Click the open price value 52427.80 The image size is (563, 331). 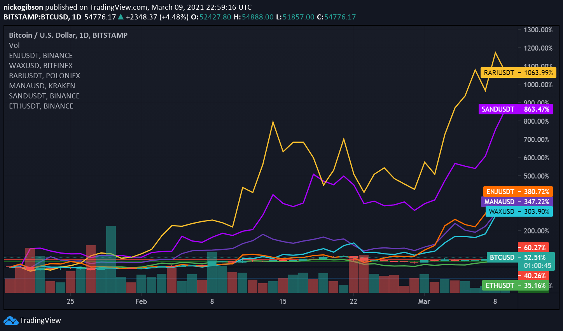215,17
